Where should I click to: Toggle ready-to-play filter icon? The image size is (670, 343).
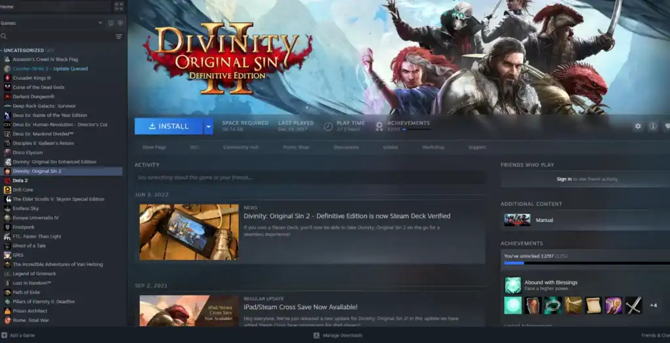pyautogui.click(x=120, y=23)
